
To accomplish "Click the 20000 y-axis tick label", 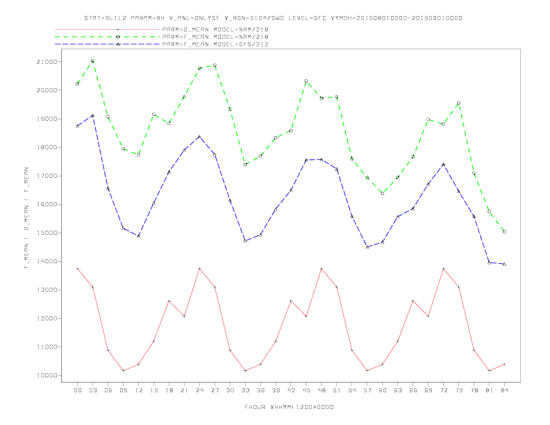I will click(x=47, y=90).
